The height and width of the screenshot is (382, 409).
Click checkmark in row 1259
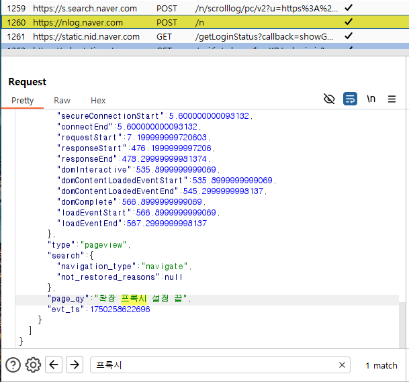pos(349,8)
